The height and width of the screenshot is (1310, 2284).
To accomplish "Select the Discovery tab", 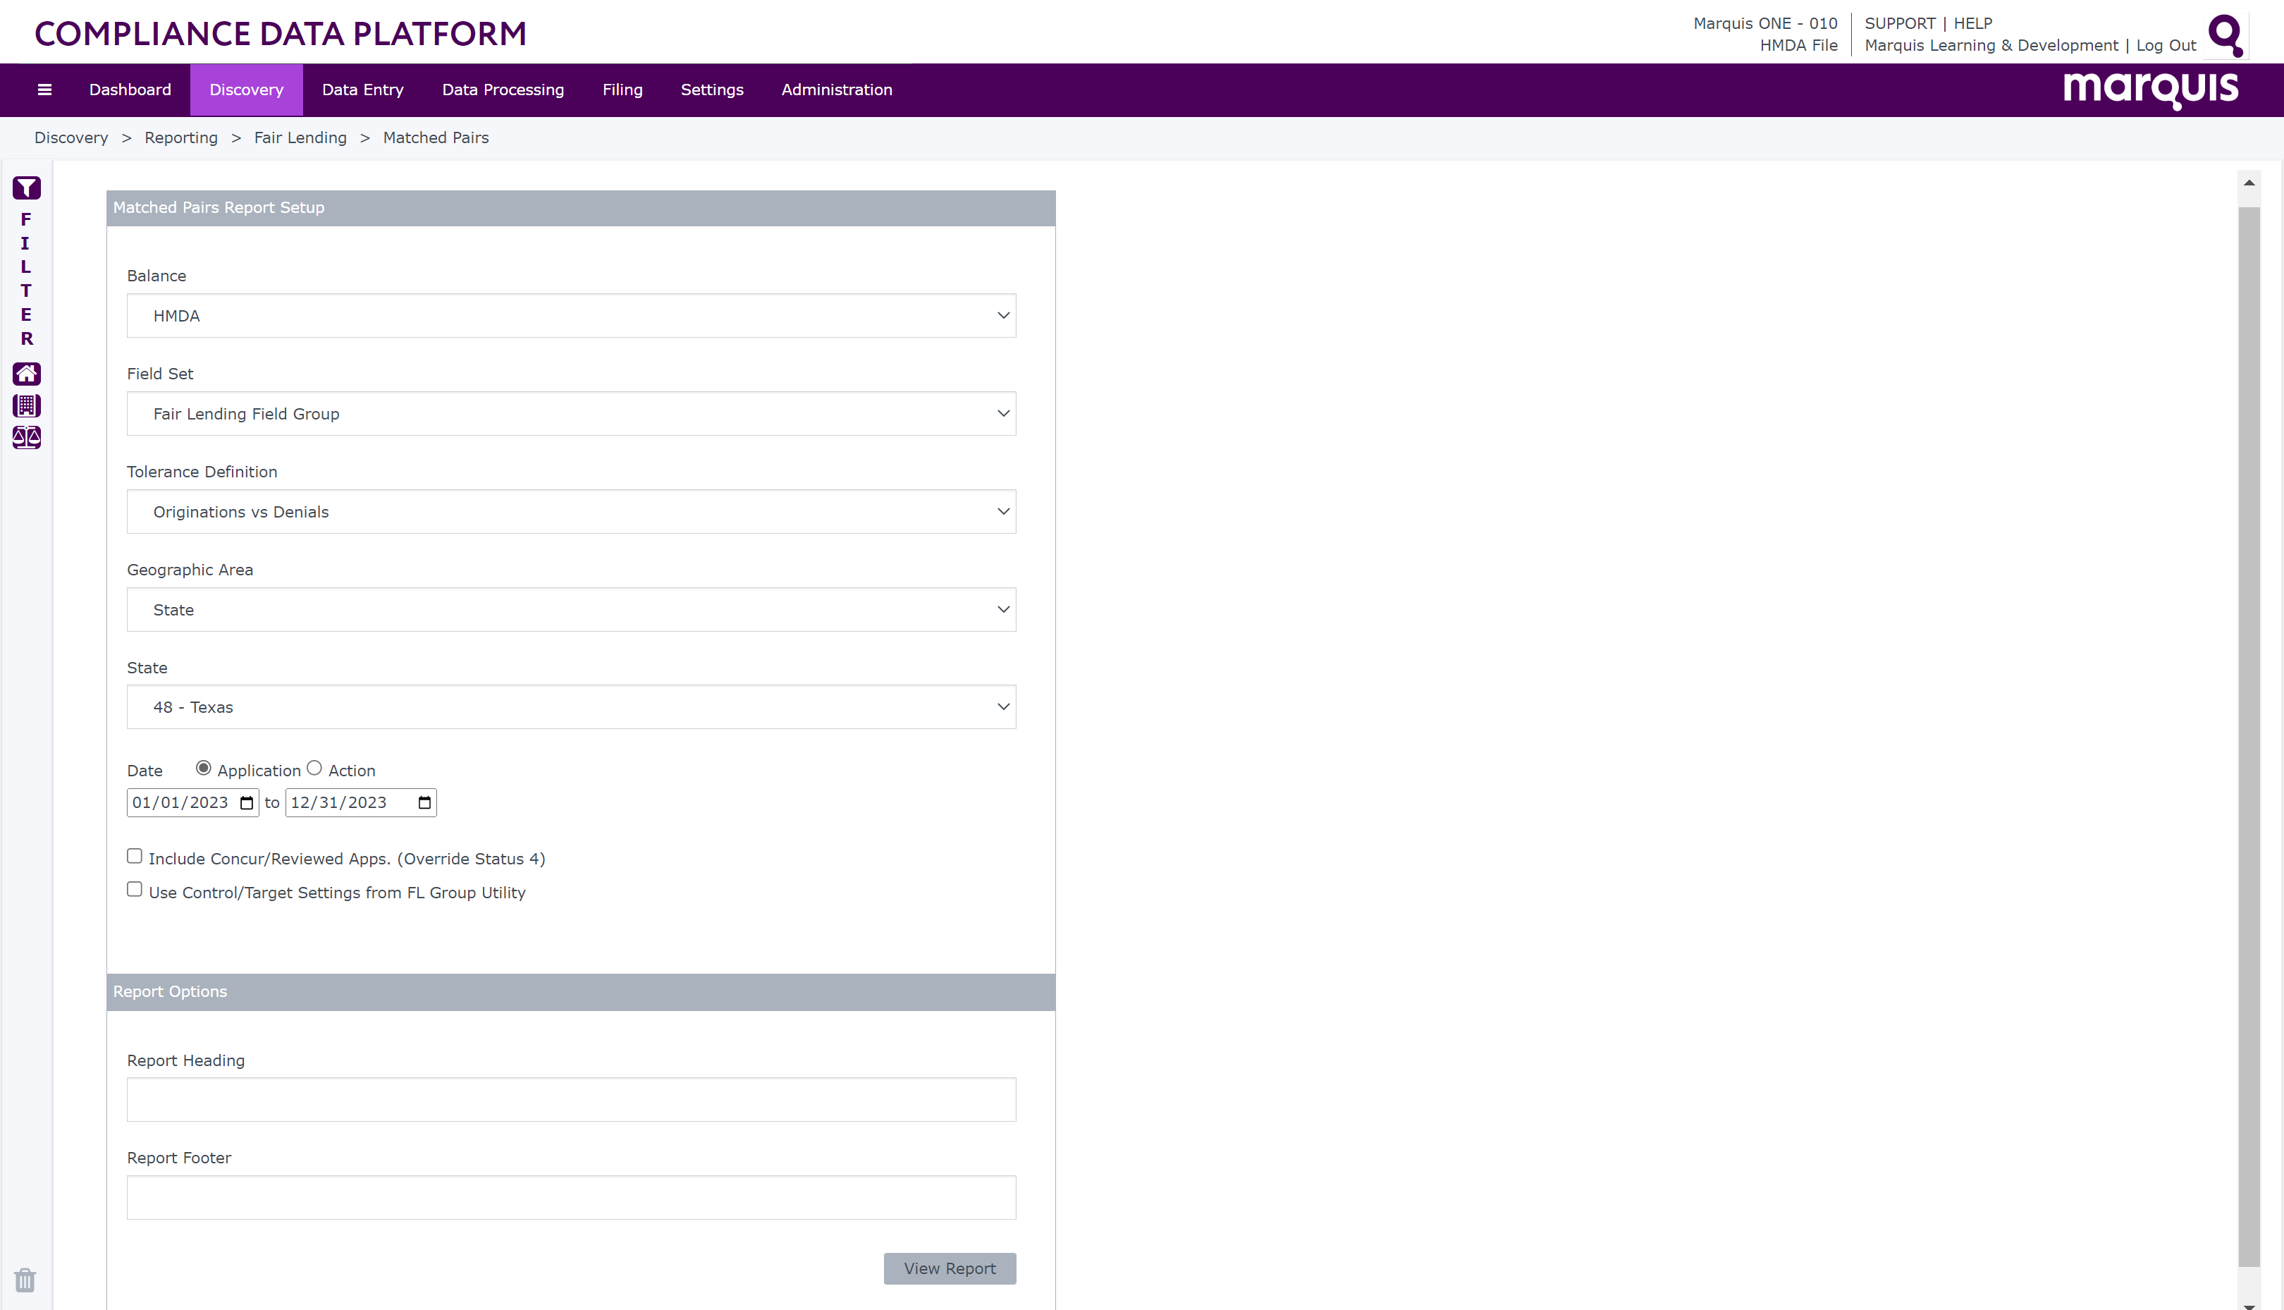I will pyautogui.click(x=247, y=90).
